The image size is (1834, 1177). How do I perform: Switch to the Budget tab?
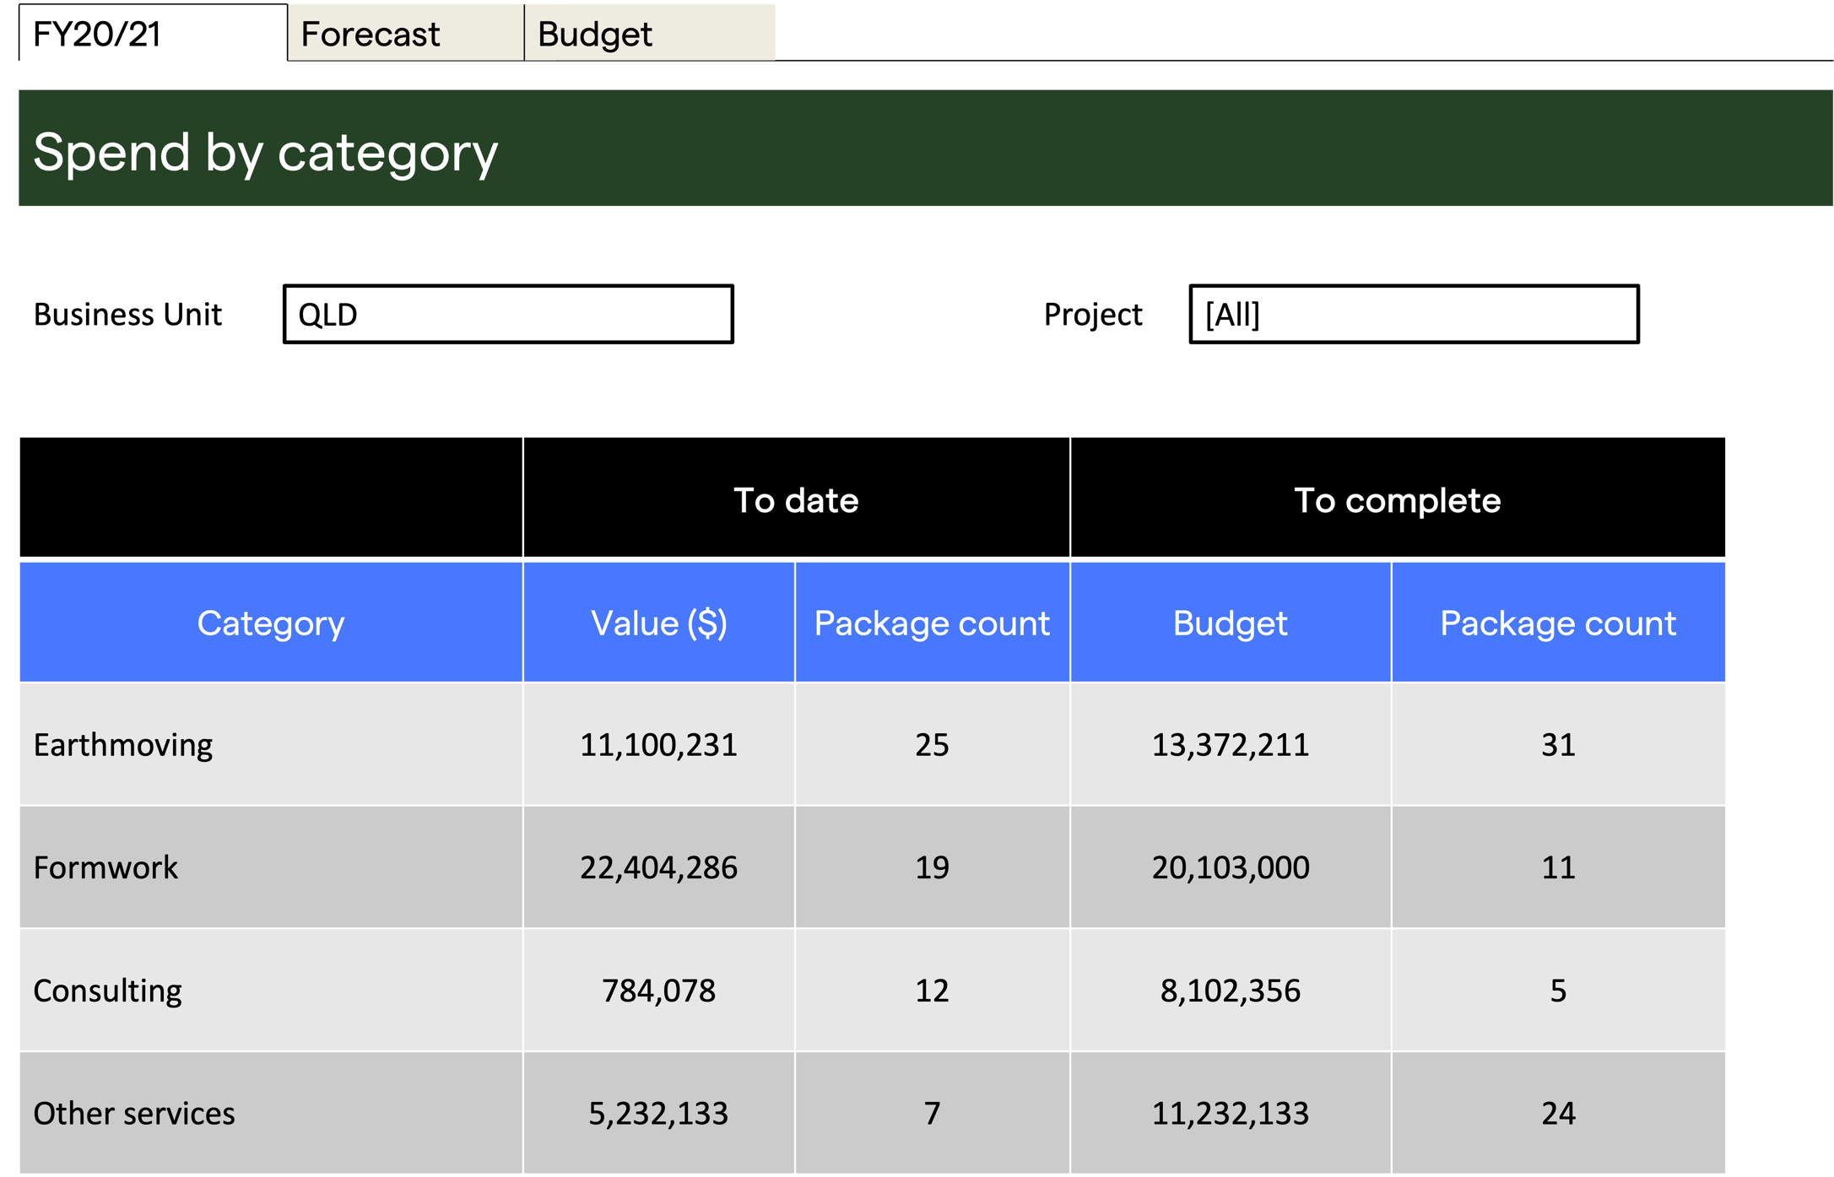pyautogui.click(x=595, y=34)
